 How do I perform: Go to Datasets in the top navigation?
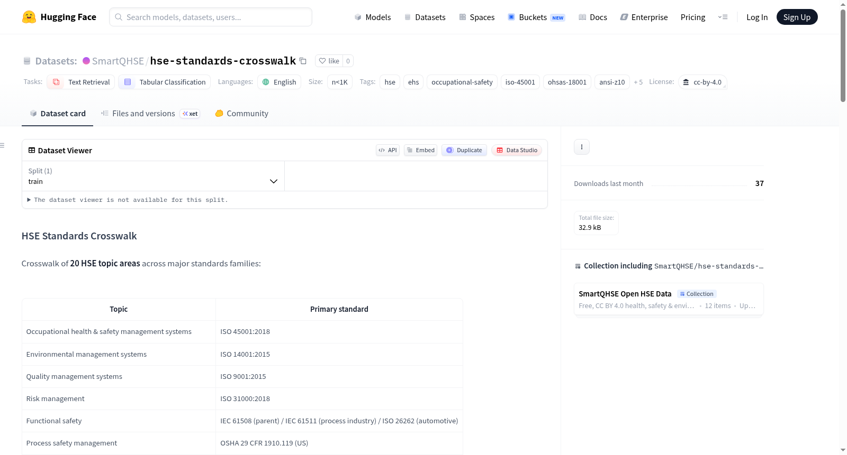coord(425,17)
